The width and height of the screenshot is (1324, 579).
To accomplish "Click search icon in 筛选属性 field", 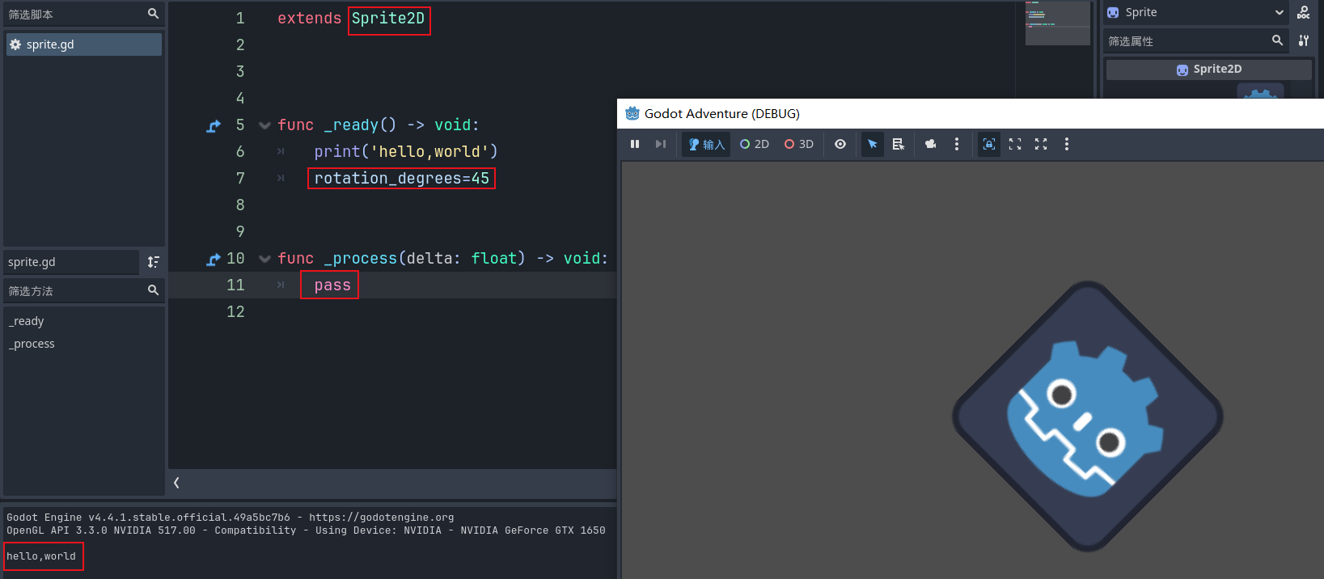I will (1277, 40).
